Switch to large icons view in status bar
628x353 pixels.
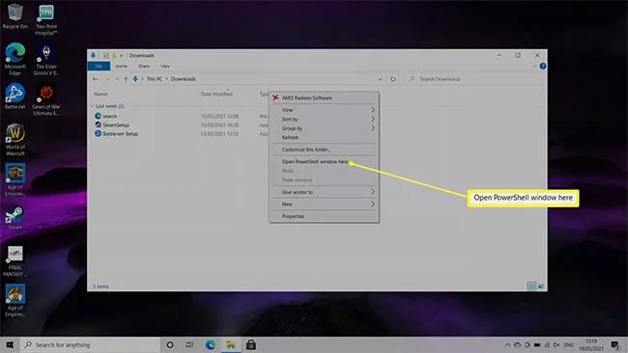click(x=541, y=285)
